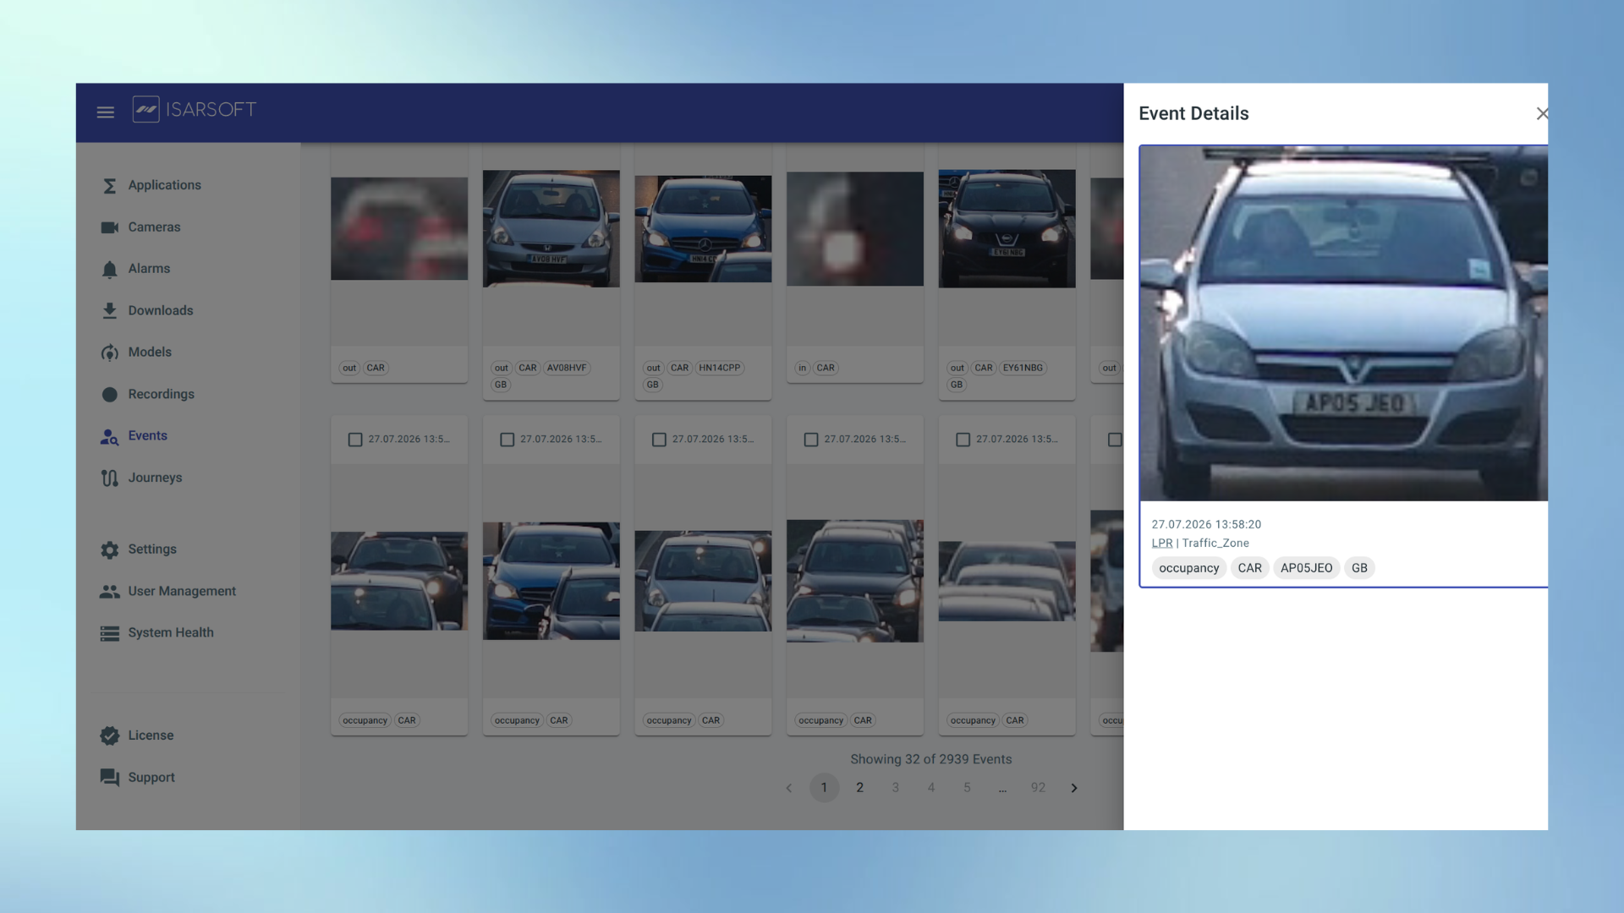Open the hamburger navigation menu

(x=105, y=112)
